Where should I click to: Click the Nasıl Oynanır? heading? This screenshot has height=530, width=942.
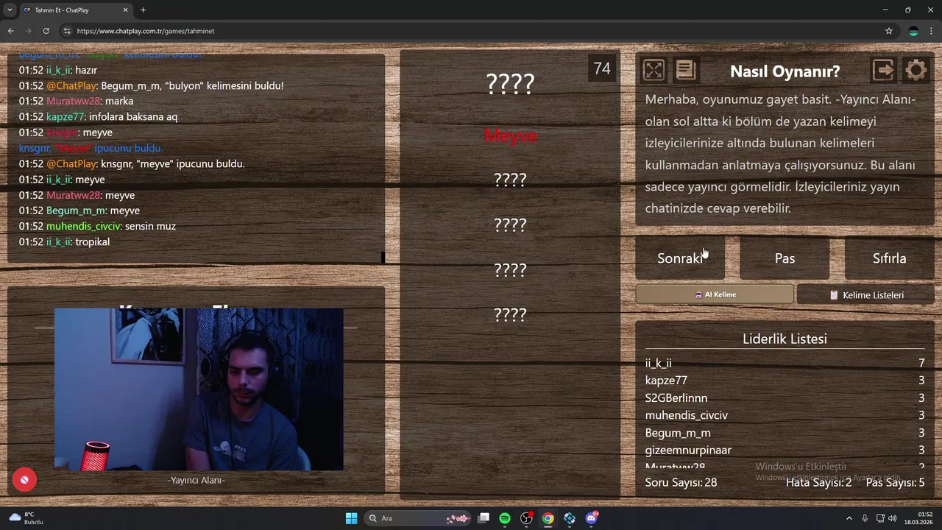point(785,71)
